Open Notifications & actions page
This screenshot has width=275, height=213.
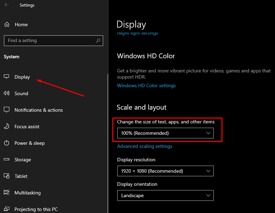39,110
